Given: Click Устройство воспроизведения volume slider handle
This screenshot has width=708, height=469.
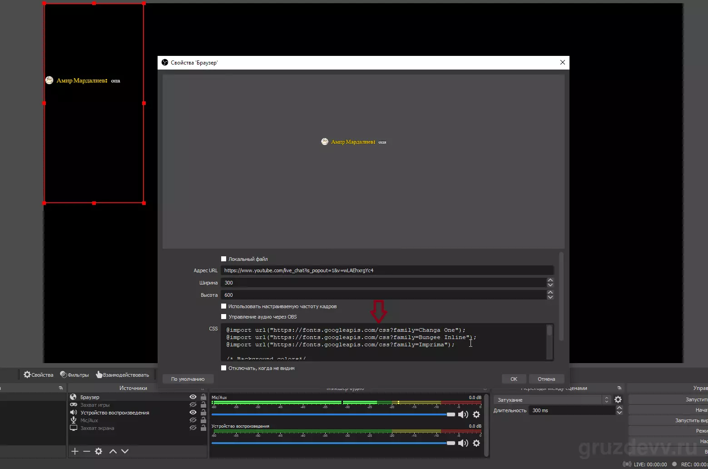Looking at the screenshot, I should 451,443.
